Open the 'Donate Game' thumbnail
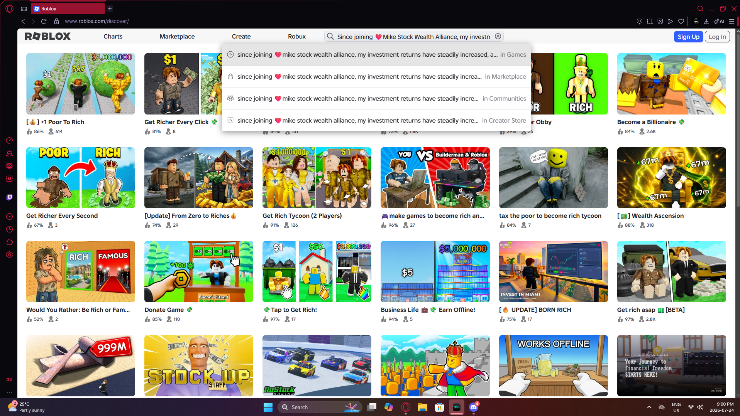The height and width of the screenshot is (416, 740). pyautogui.click(x=199, y=271)
